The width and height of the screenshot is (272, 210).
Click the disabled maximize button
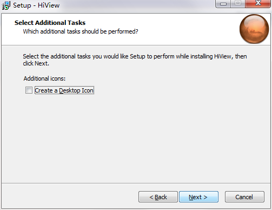[238, 4]
